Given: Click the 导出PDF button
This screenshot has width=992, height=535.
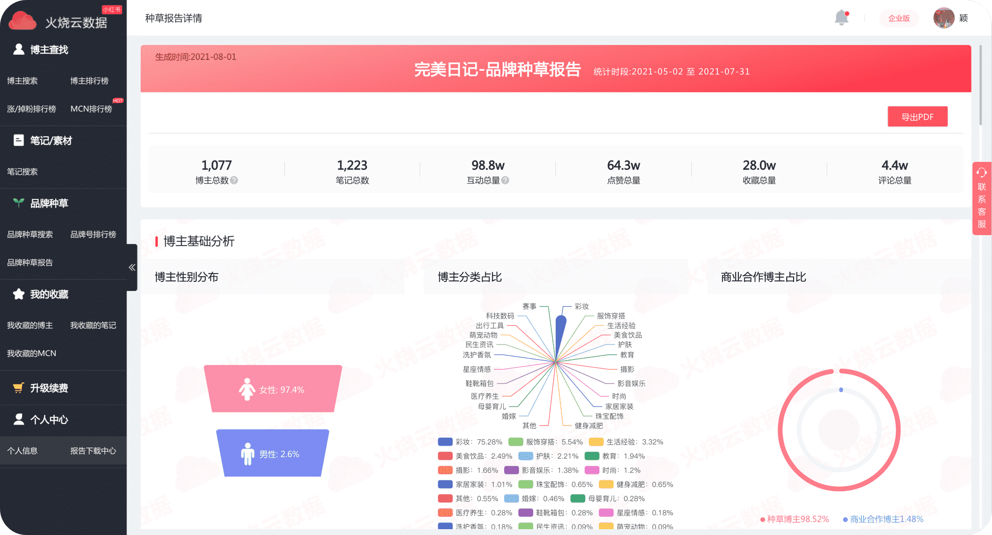Looking at the screenshot, I should coord(917,117).
